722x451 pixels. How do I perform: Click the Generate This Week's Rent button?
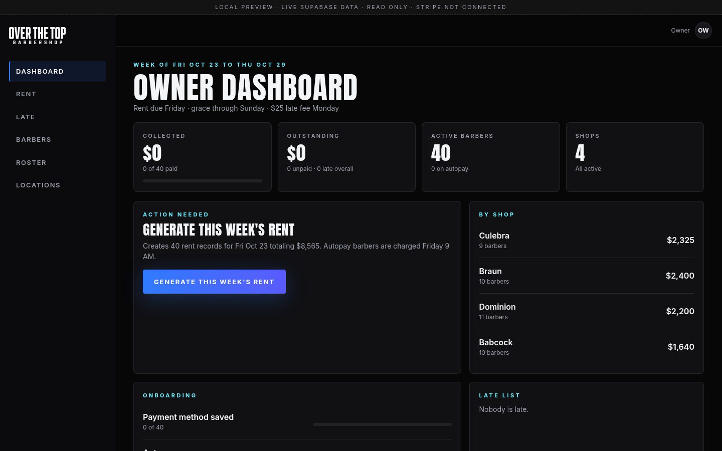(x=214, y=282)
